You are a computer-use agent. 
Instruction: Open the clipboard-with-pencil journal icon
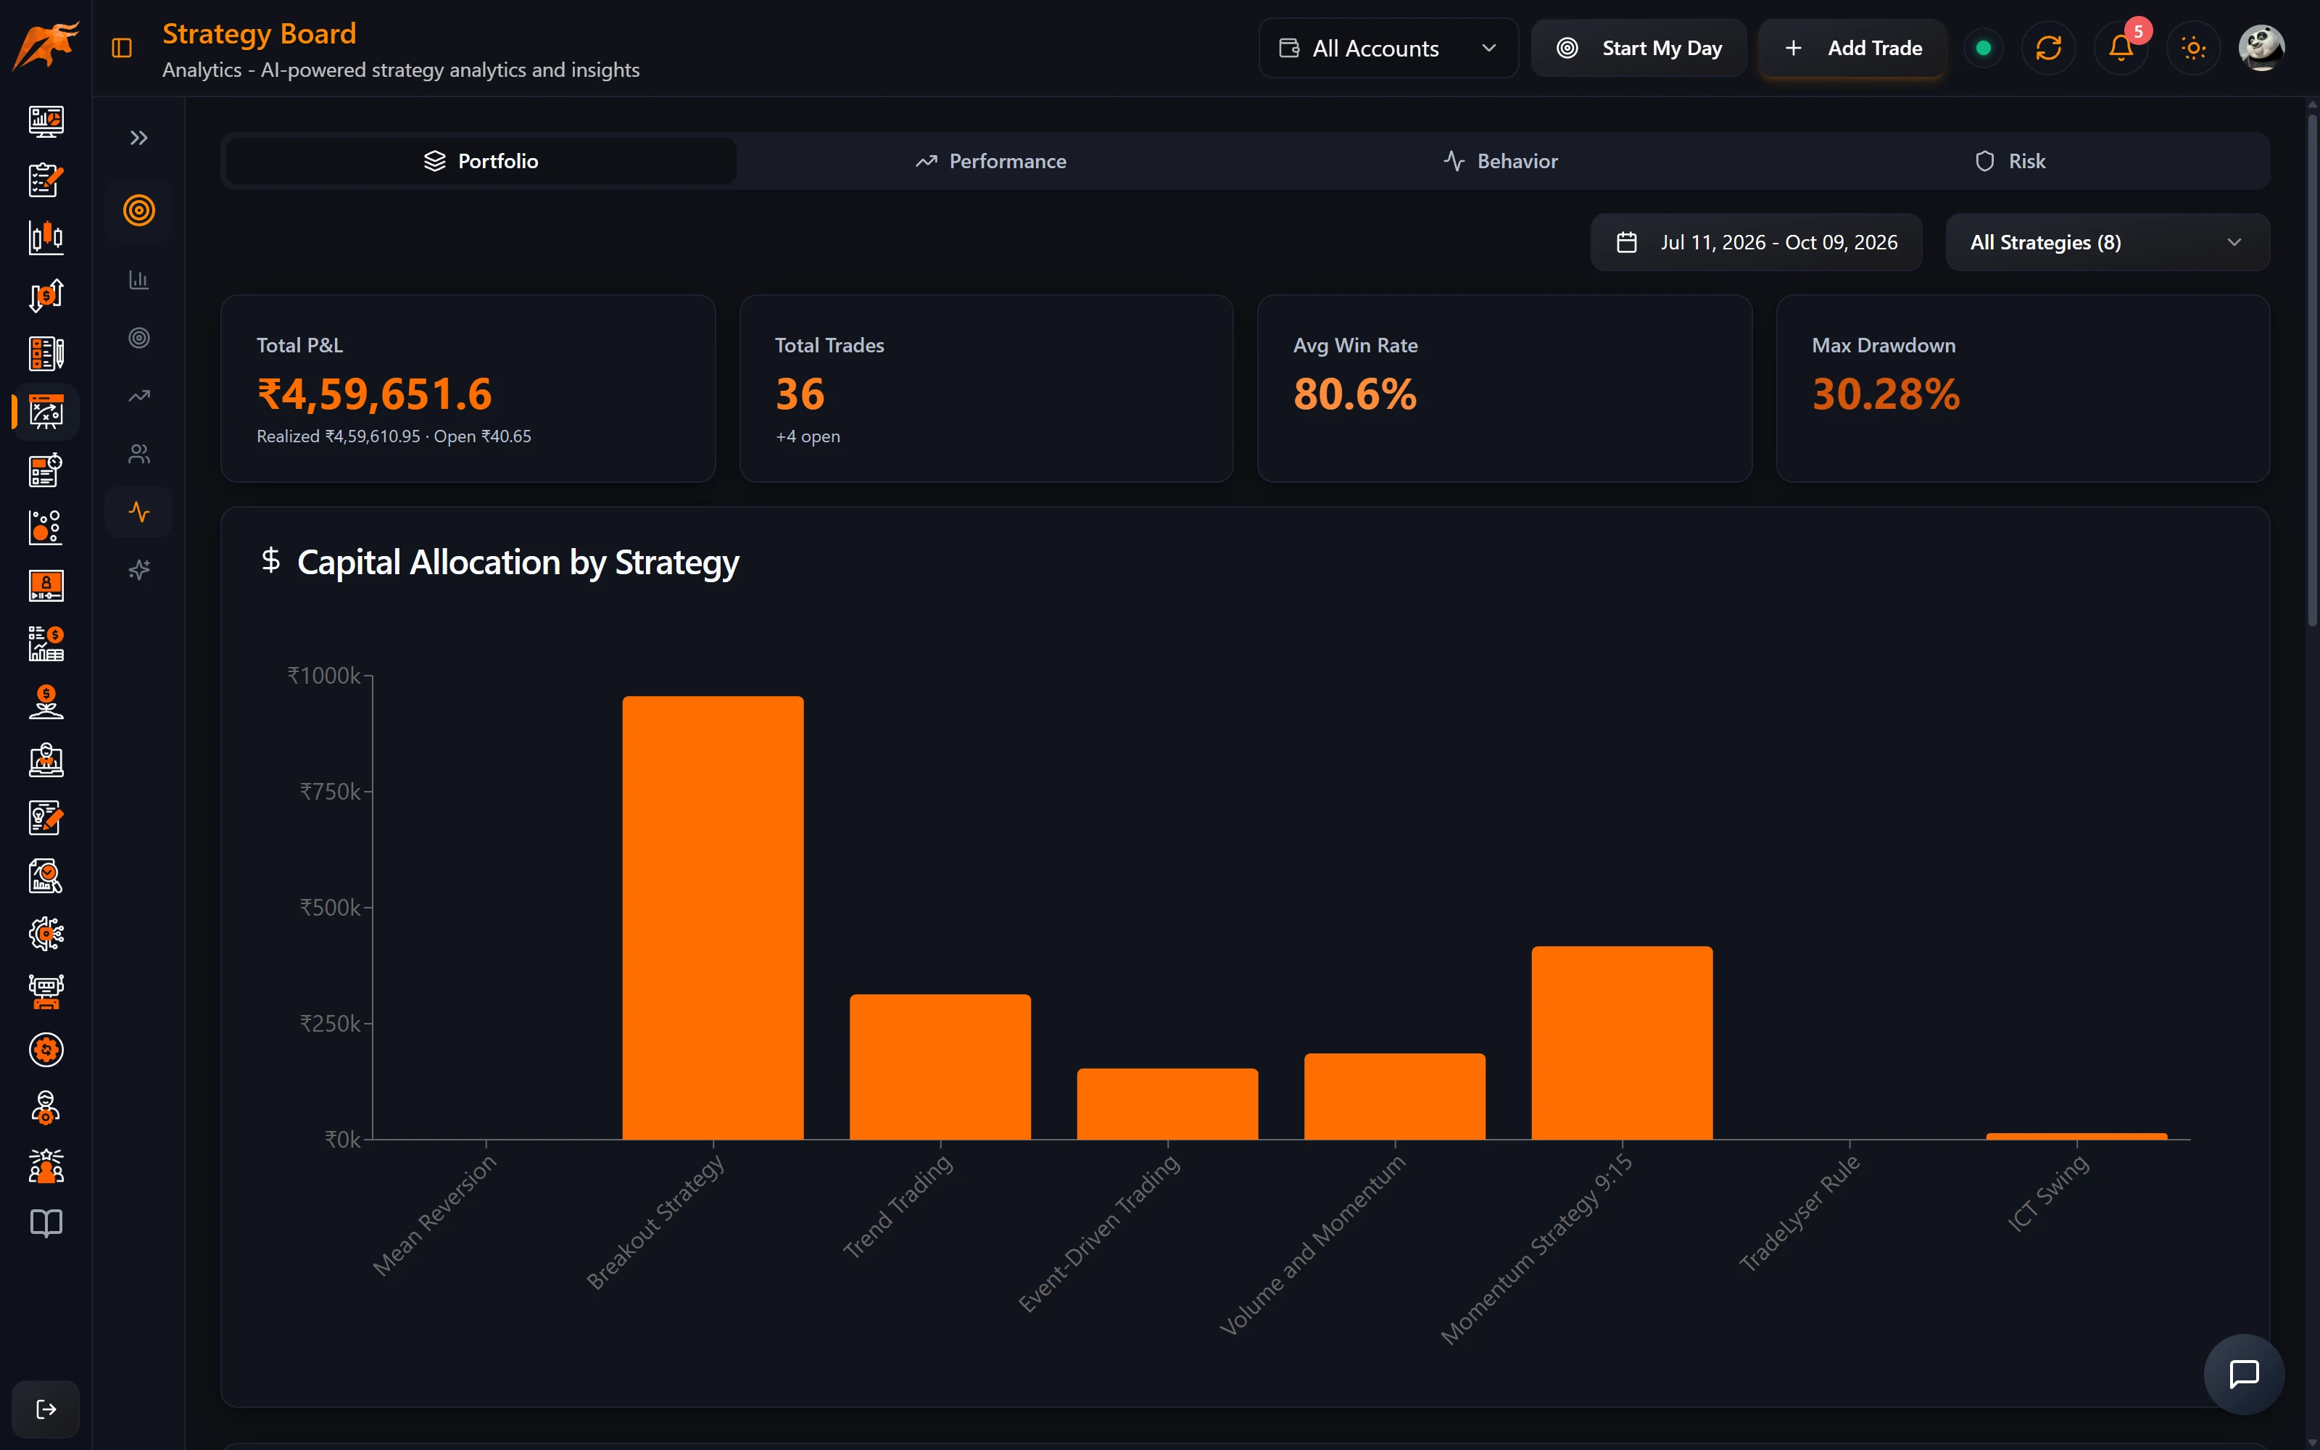point(46,179)
